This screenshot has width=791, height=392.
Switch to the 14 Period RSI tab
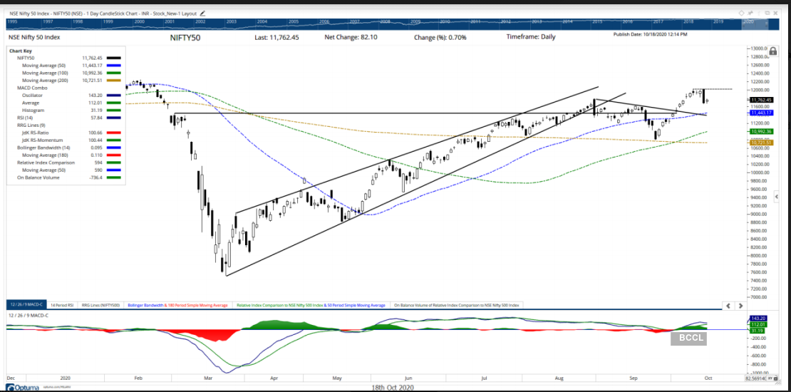61,305
